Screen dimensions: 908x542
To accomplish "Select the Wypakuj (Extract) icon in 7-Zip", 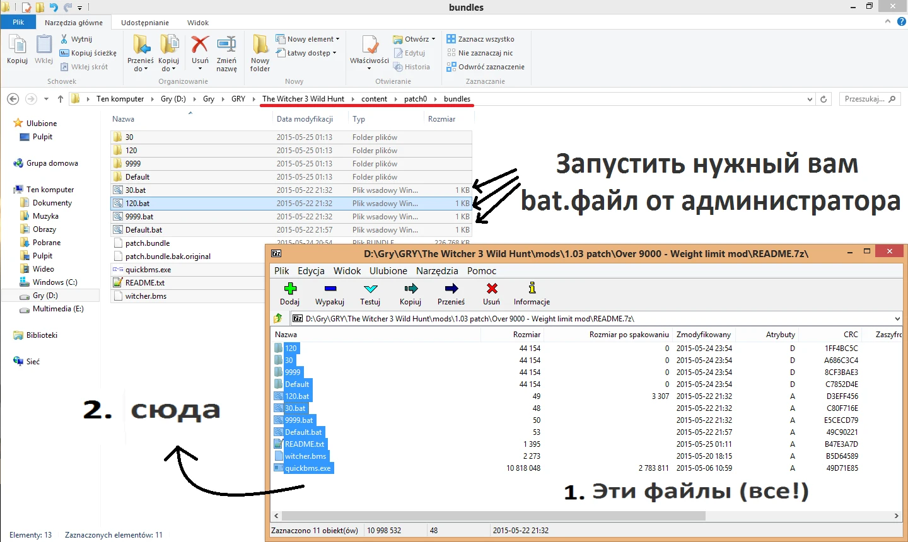I will coord(329,294).
